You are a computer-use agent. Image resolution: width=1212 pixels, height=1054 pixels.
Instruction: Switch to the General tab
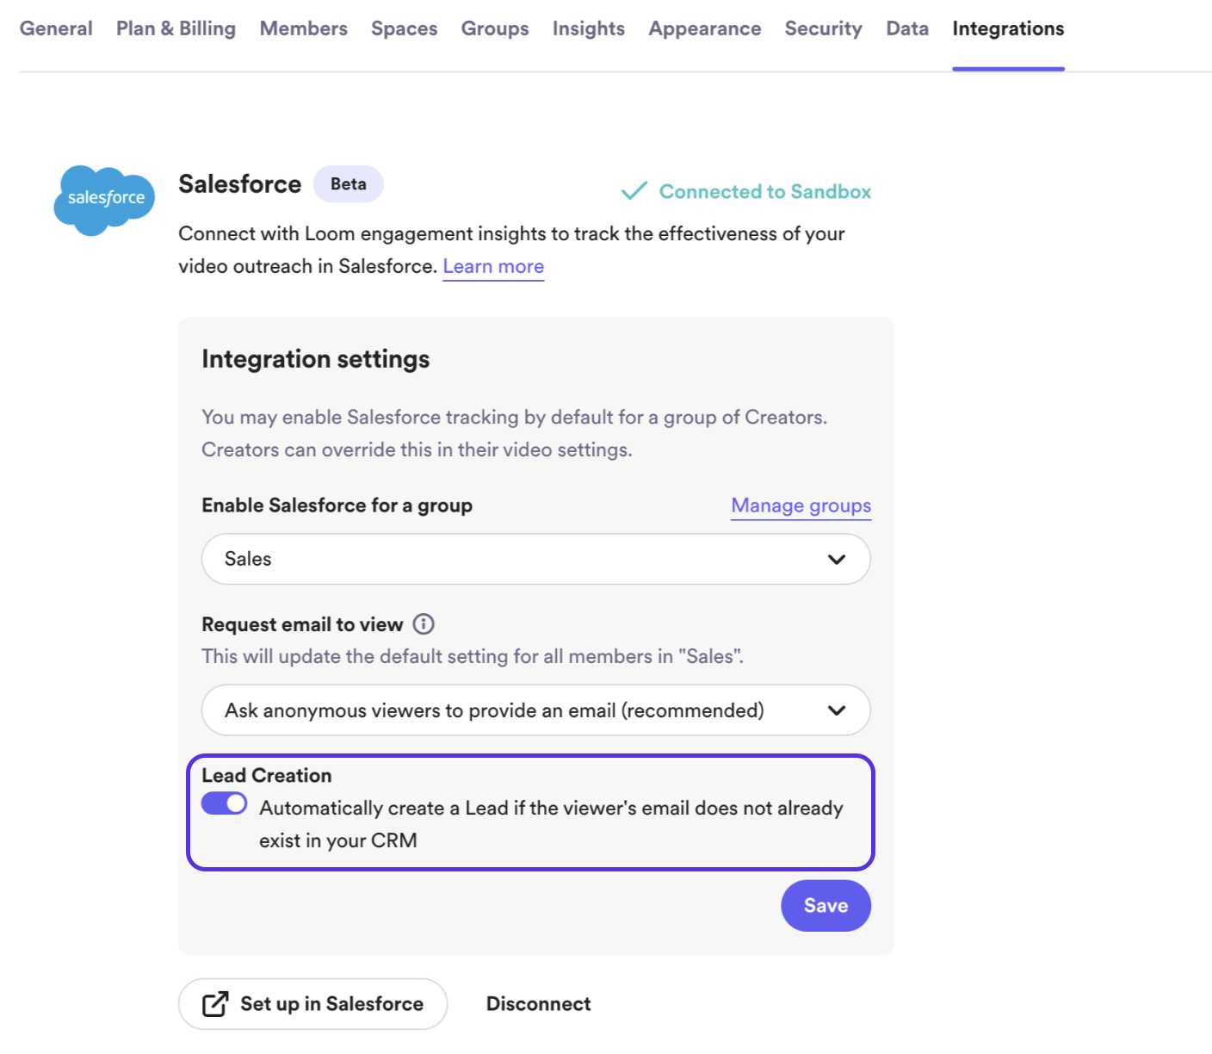point(56,28)
